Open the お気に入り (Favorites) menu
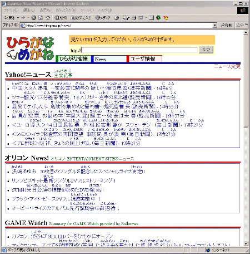250x254 pixels. click(66, 10)
